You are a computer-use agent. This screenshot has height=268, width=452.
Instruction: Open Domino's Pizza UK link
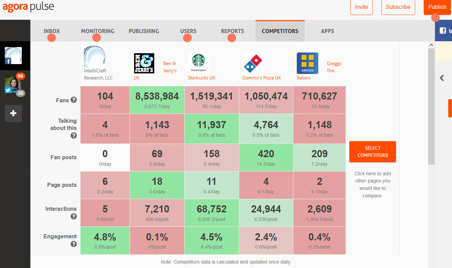click(x=262, y=78)
